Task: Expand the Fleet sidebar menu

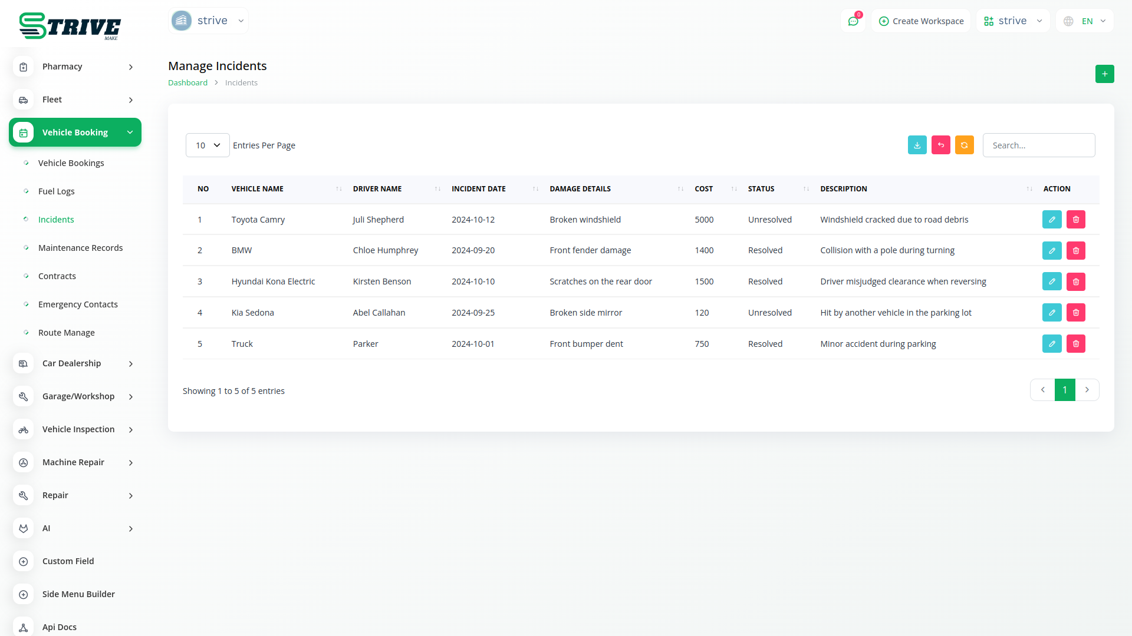Action: pos(75,100)
